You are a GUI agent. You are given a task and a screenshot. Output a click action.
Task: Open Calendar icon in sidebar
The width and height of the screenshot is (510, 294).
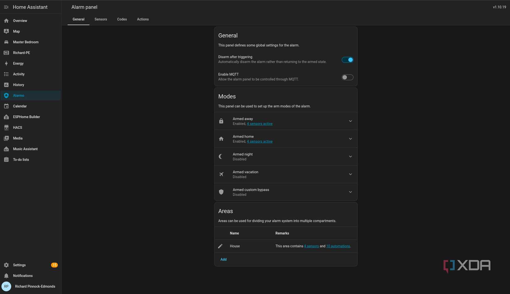(6, 106)
